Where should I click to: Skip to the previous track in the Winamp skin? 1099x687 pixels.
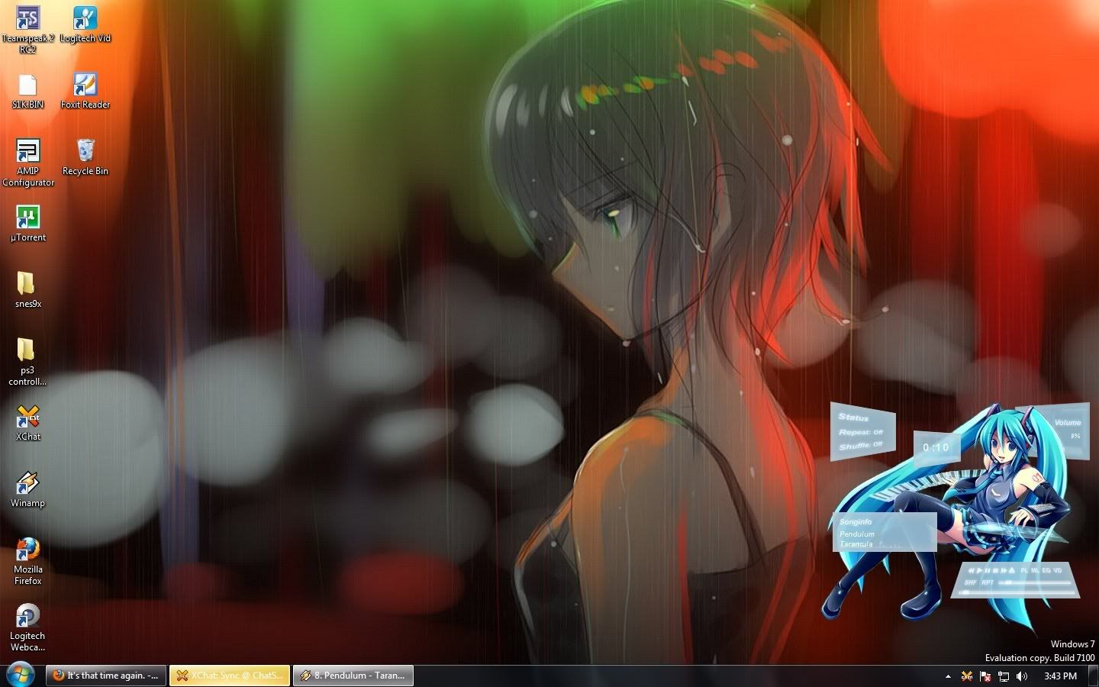971,571
